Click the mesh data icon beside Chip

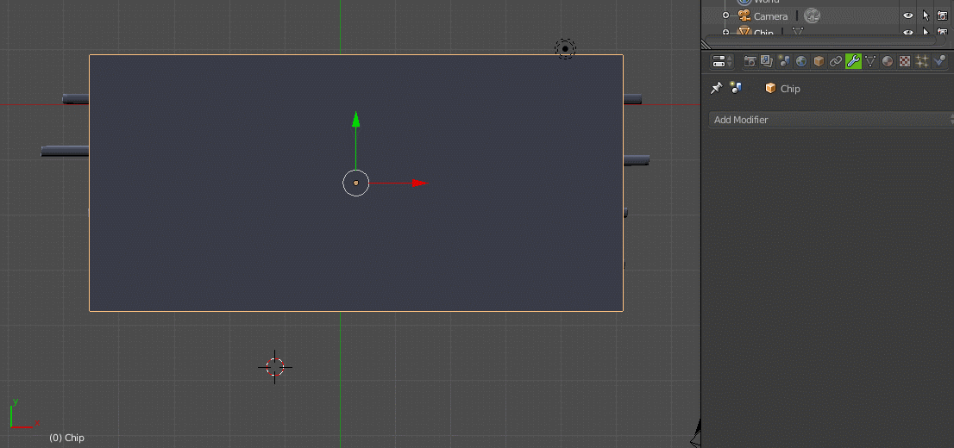(797, 32)
